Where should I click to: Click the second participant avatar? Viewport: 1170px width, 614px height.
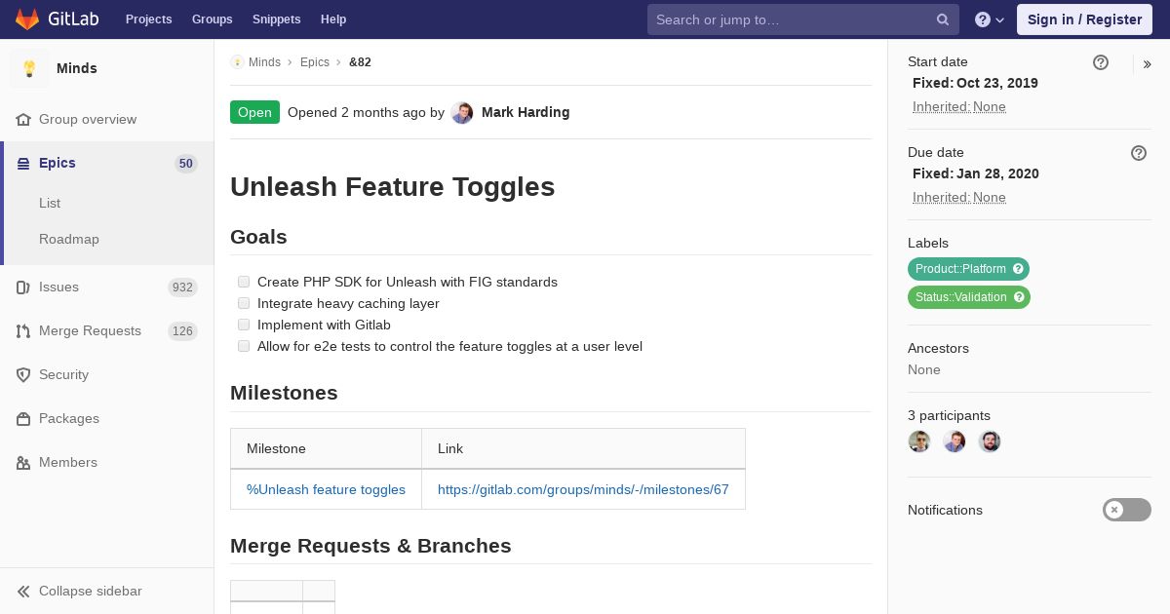(x=955, y=441)
